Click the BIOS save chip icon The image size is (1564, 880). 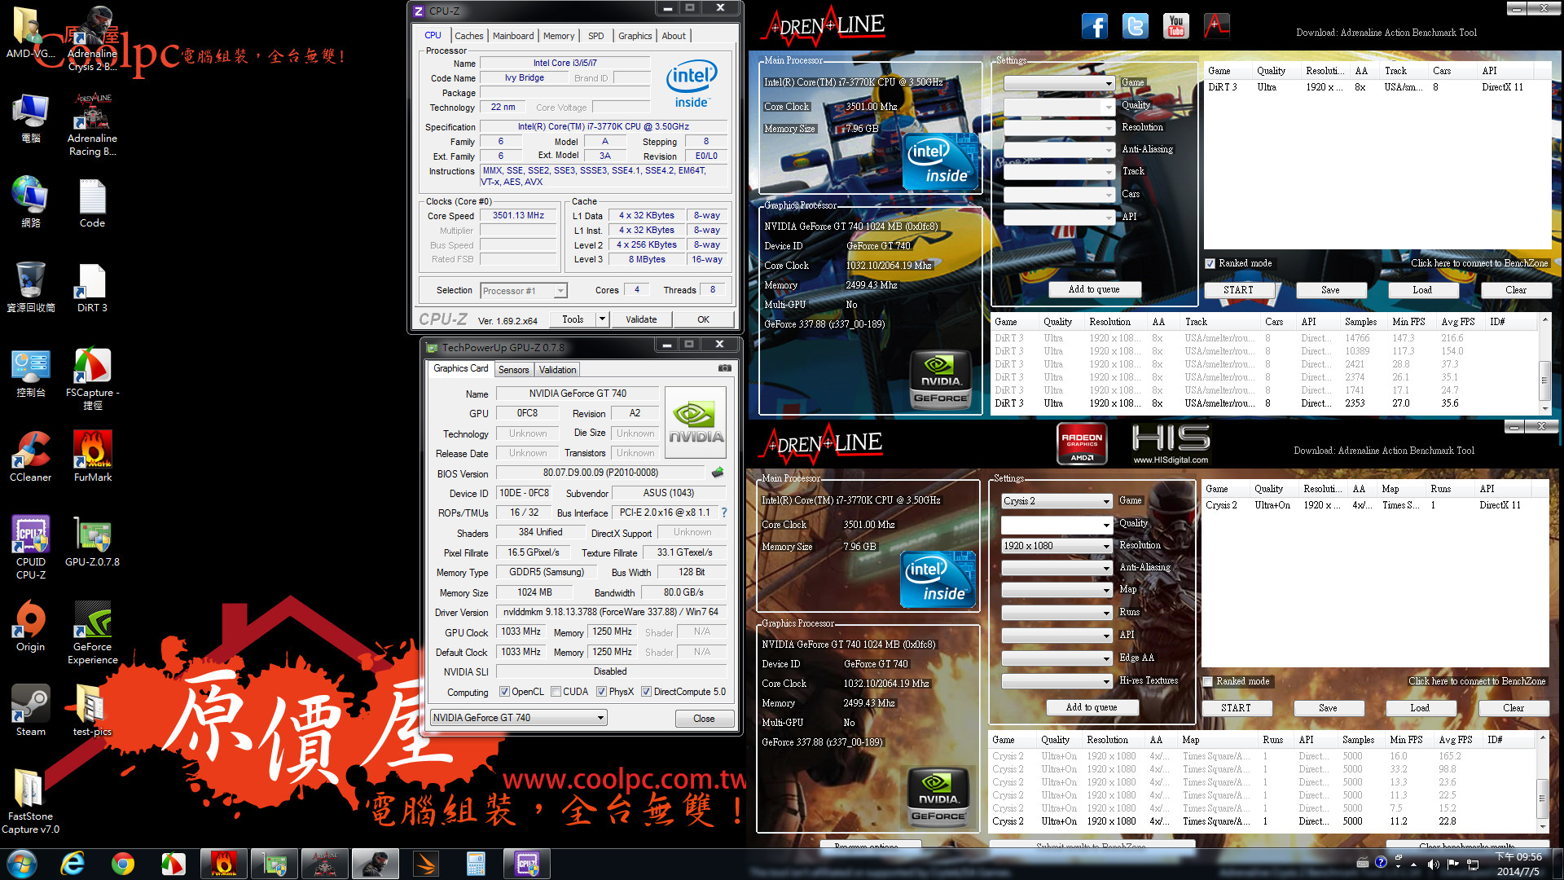click(718, 473)
